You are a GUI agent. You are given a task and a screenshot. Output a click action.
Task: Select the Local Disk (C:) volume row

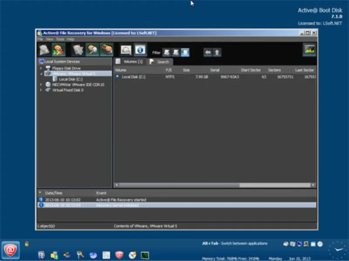coord(133,77)
